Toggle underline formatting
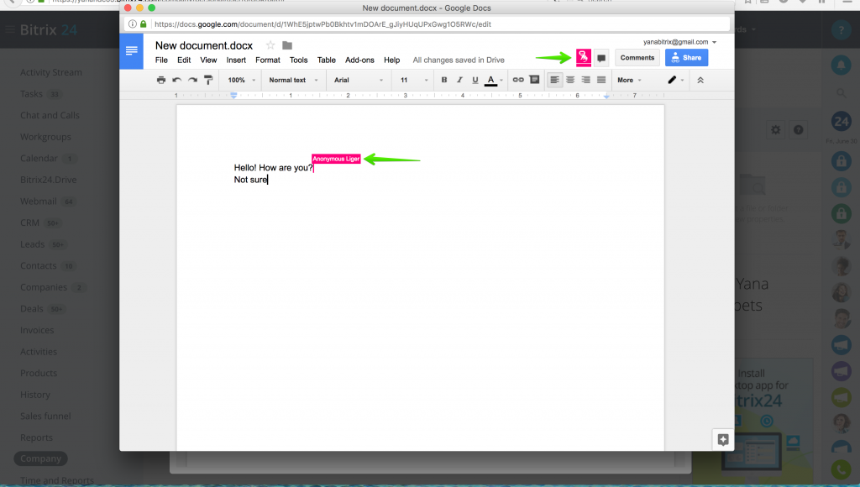This screenshot has width=860, height=487. [x=475, y=80]
